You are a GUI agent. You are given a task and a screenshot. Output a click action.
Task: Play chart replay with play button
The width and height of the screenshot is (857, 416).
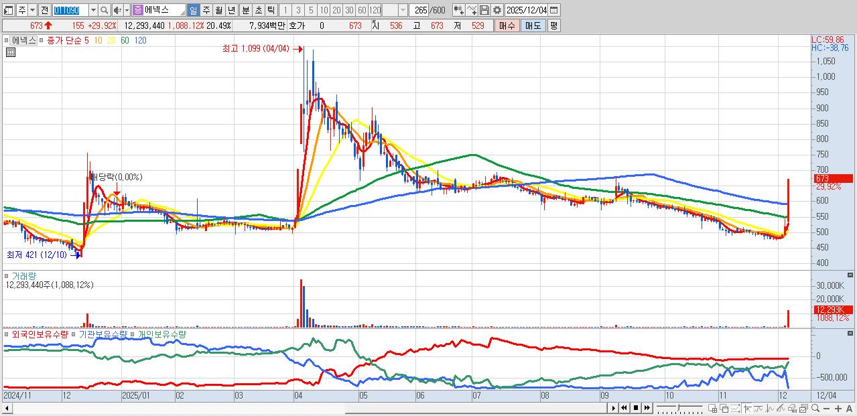[613, 408]
